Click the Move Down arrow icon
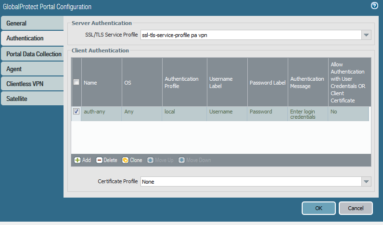The width and height of the screenshot is (383, 225). point(181,160)
